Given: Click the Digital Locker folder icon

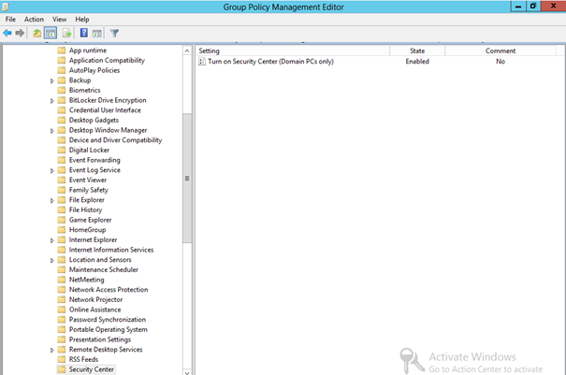Looking at the screenshot, I should pos(62,150).
